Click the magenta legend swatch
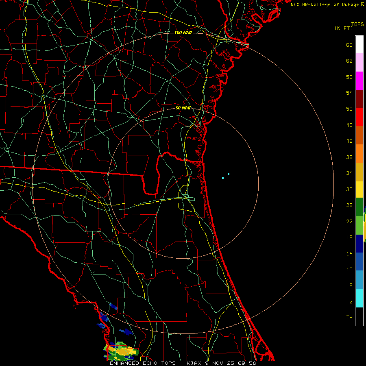The image size is (366, 366). click(x=359, y=81)
